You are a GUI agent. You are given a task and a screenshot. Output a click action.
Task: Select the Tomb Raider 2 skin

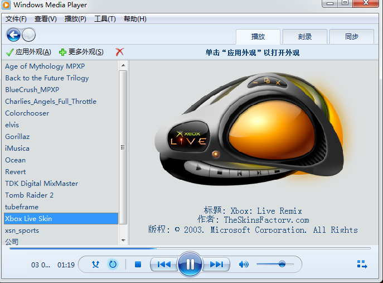(x=61, y=195)
